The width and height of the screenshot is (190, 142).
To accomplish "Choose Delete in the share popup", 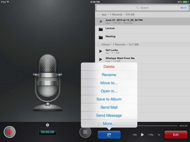I will coord(109,67).
